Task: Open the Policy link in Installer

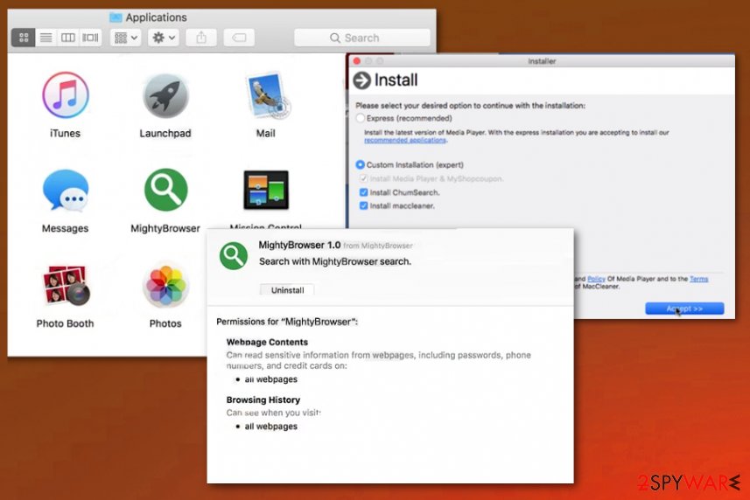Action: [x=596, y=279]
